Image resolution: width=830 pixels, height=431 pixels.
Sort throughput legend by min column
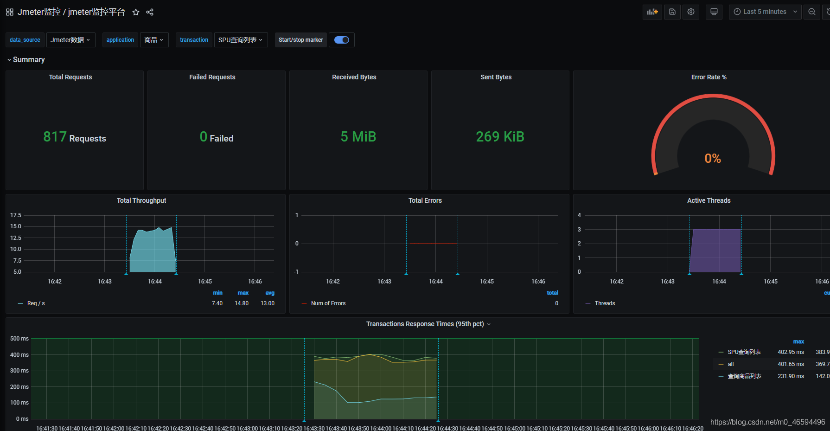coord(217,293)
